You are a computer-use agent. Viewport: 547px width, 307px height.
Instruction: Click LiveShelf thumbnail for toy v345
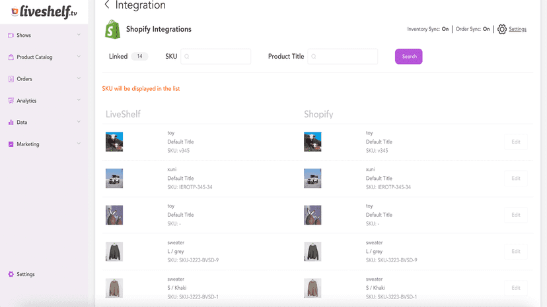tap(114, 142)
